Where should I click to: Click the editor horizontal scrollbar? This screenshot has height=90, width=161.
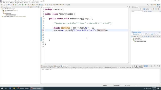[x=86, y=64]
